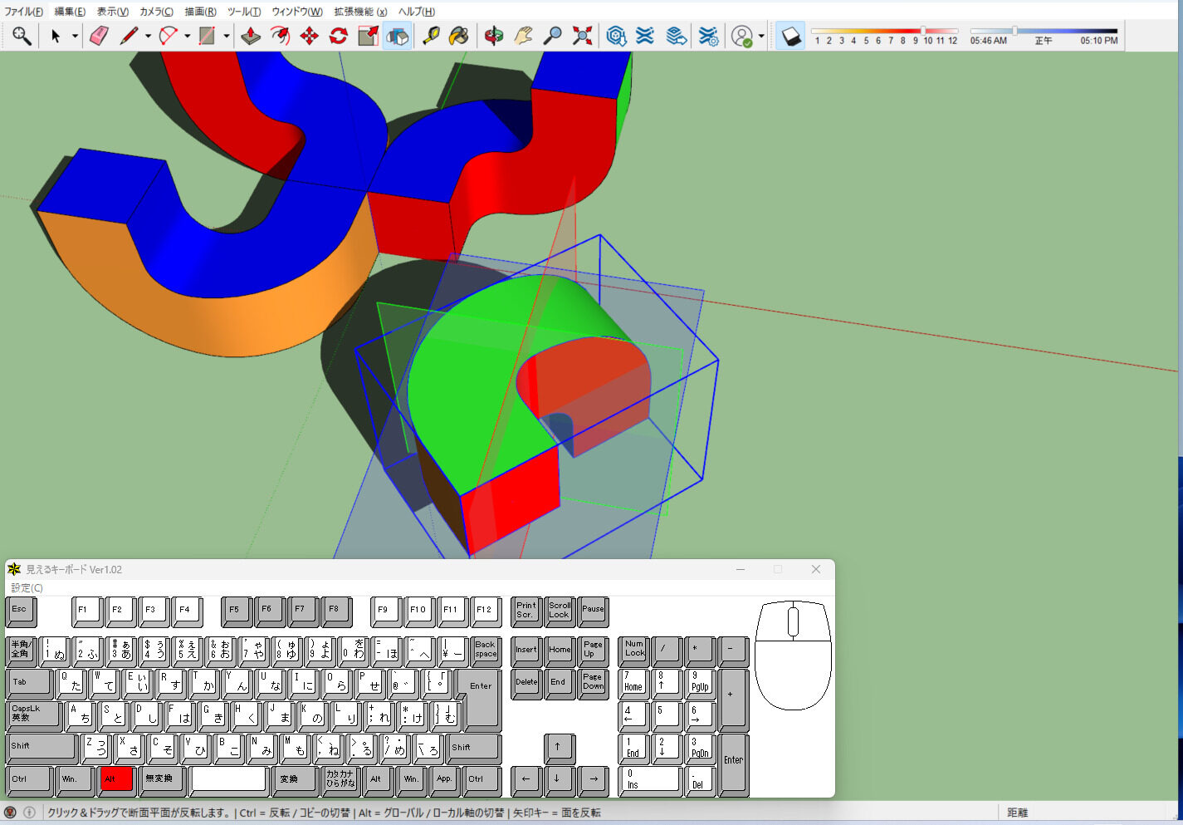Click the Zoom Extents icon
This screenshot has width=1183, height=825.
pos(583,36)
